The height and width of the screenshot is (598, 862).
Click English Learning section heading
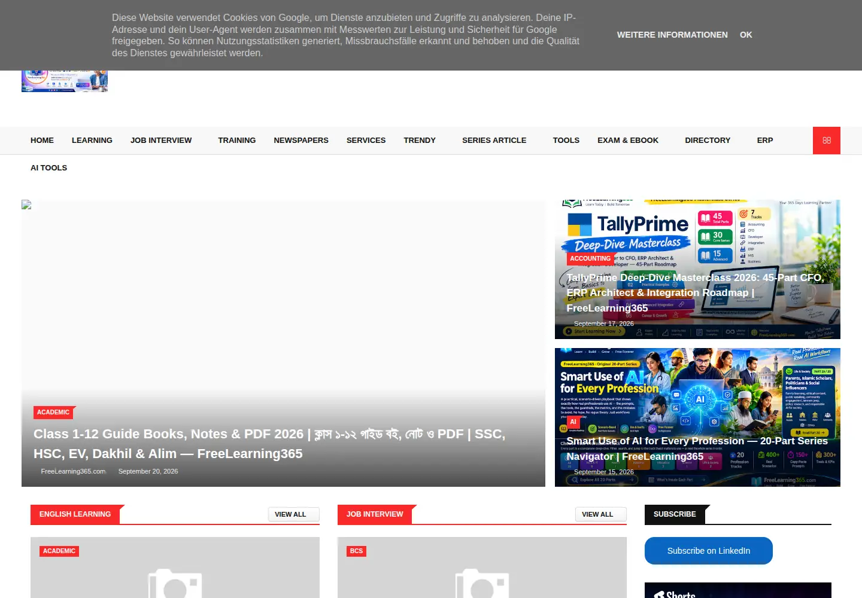(x=75, y=514)
